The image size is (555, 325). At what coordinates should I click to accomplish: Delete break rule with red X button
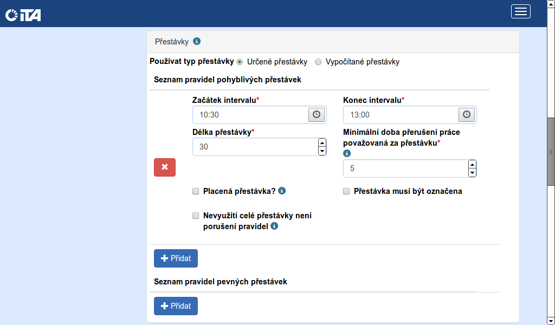click(165, 167)
